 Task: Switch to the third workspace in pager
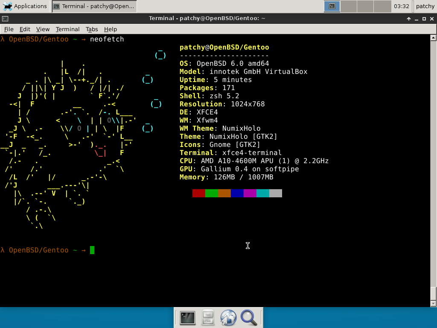[365, 6]
